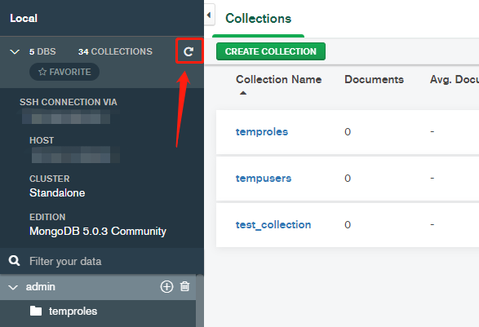
Task: Click the trash icon next to admin
Action: [x=184, y=286]
